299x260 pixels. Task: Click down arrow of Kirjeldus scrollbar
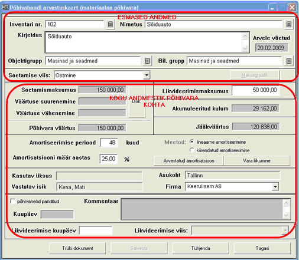coord(245,48)
